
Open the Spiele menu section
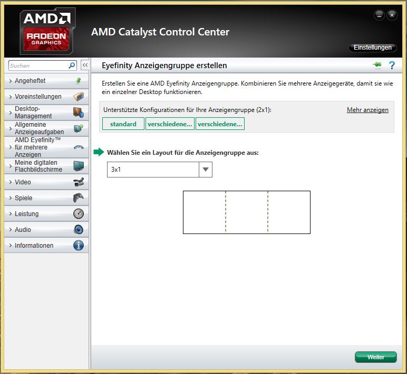click(x=46, y=198)
